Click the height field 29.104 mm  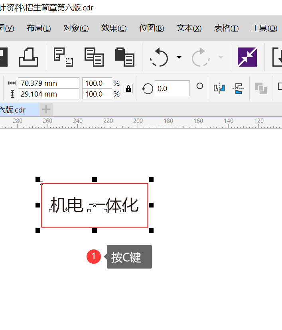click(x=49, y=94)
